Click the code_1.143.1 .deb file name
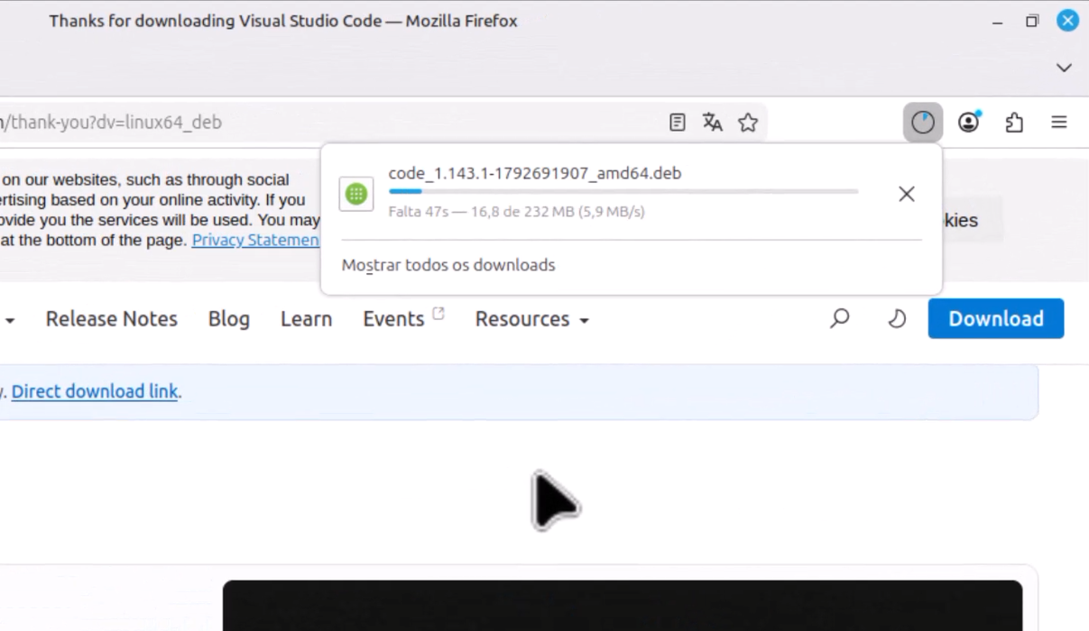The height and width of the screenshot is (631, 1089). click(x=535, y=173)
